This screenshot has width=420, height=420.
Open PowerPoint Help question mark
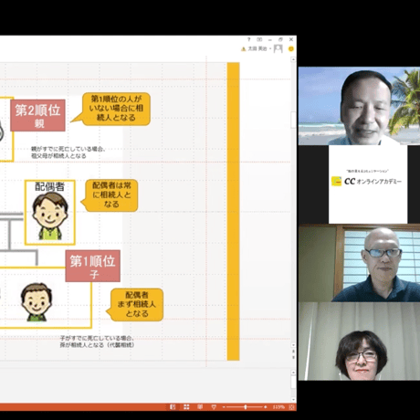[248, 39]
